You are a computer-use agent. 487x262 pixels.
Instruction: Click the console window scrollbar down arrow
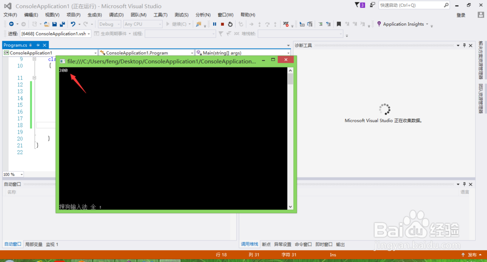[290, 207]
